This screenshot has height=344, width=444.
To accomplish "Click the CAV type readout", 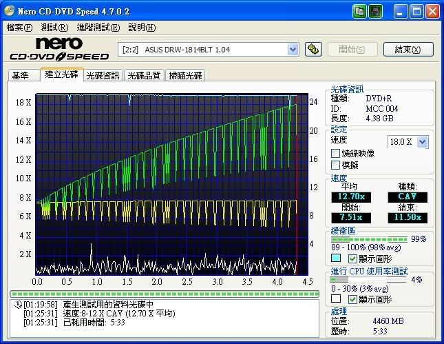I will 408,196.
